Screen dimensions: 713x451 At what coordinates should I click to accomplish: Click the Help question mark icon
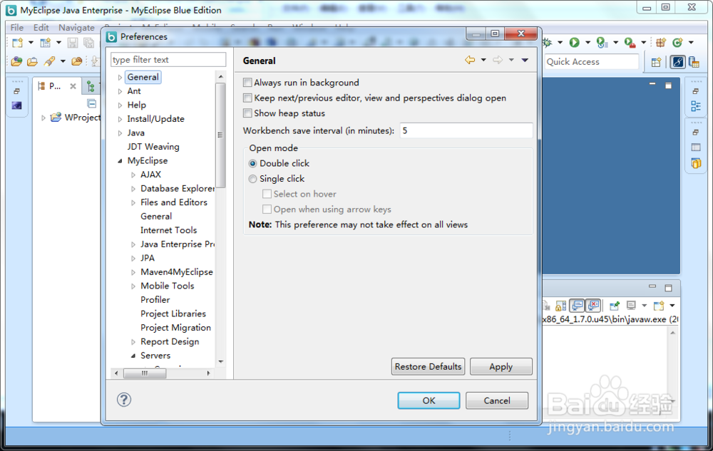click(124, 400)
